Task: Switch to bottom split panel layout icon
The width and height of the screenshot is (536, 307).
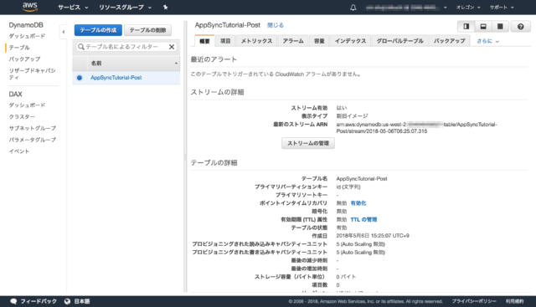Action: coord(483,26)
